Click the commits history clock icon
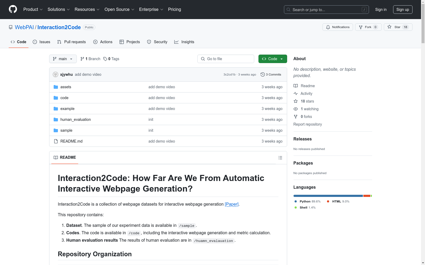Screen dimensions: 425x265 coord(263,74)
